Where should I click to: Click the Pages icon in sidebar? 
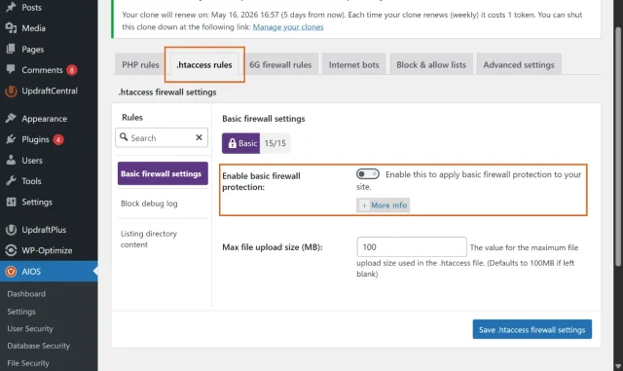11,49
